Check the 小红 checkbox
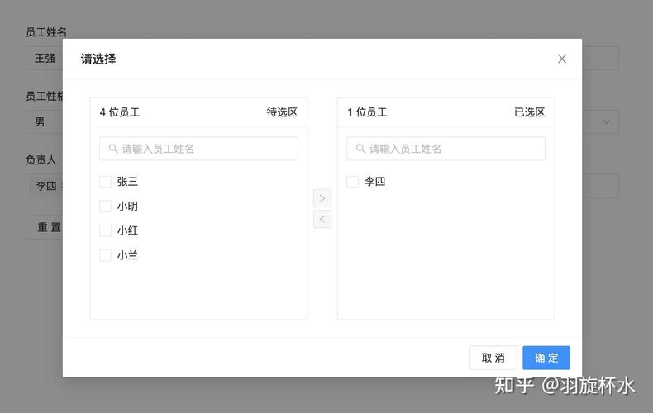This screenshot has height=413, width=653. 105,230
